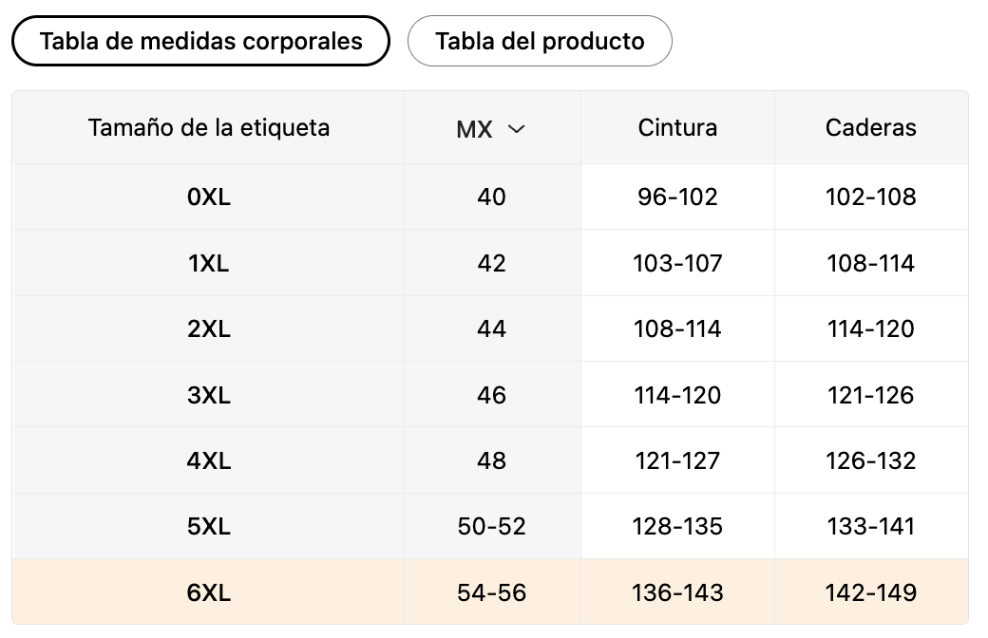Click the Cintura column header
Viewport: 988px width, 638px height.
point(677,128)
